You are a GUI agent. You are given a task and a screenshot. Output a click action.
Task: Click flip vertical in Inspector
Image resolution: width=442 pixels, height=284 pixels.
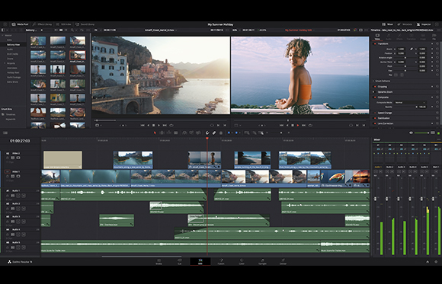402,75
